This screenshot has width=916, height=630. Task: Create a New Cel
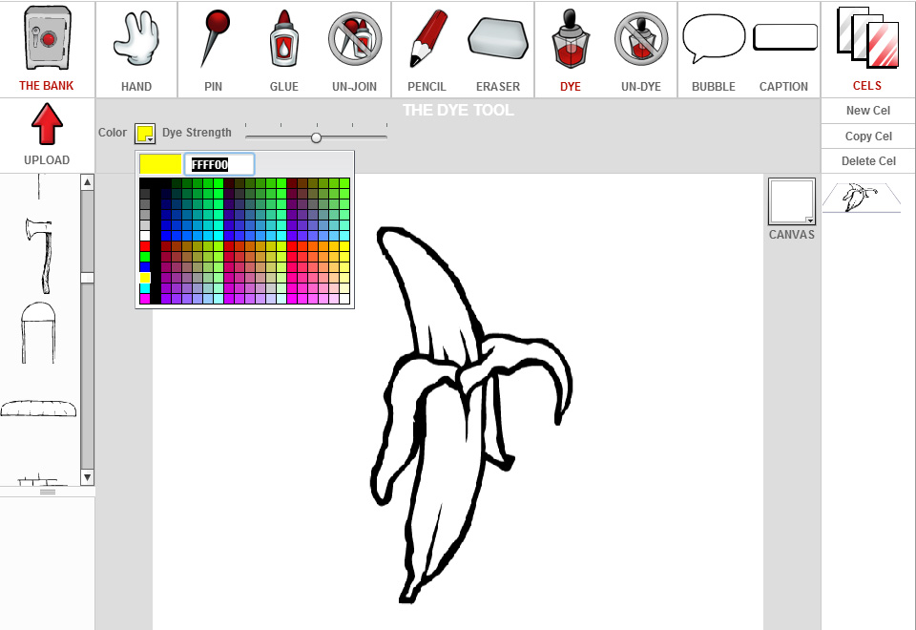point(868,111)
